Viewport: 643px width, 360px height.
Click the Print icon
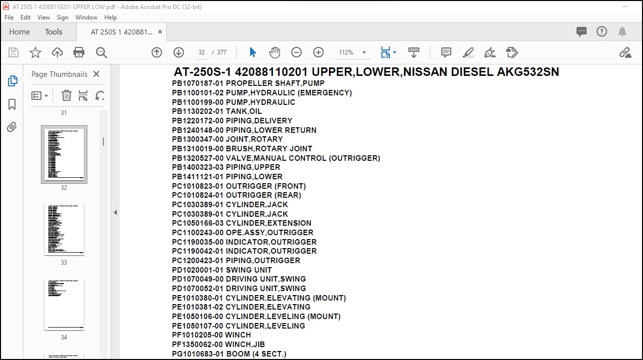[79, 52]
